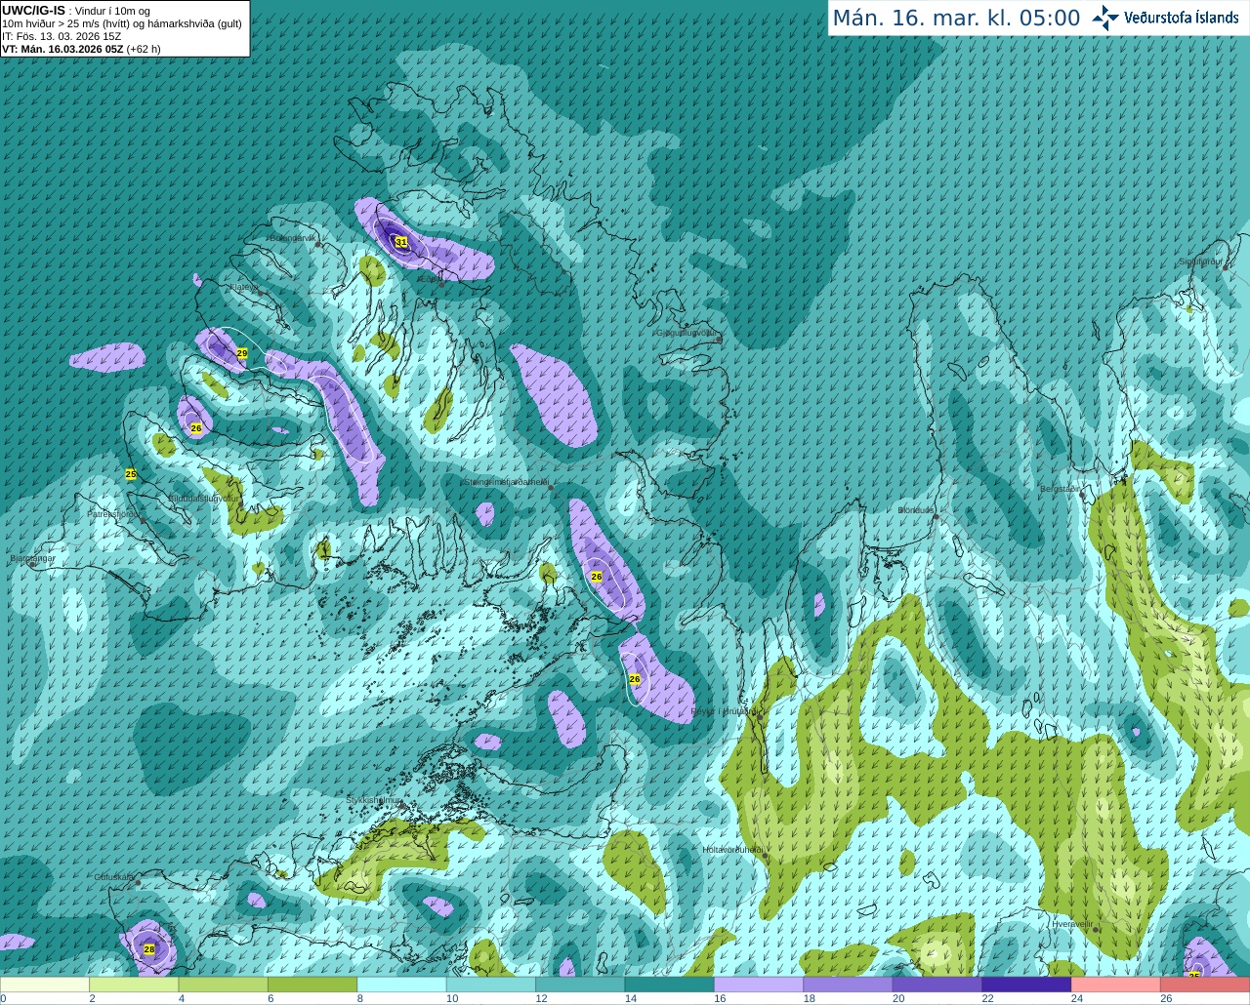Click the Hveravellir station label
The width and height of the screenshot is (1250, 1005).
tap(1071, 923)
